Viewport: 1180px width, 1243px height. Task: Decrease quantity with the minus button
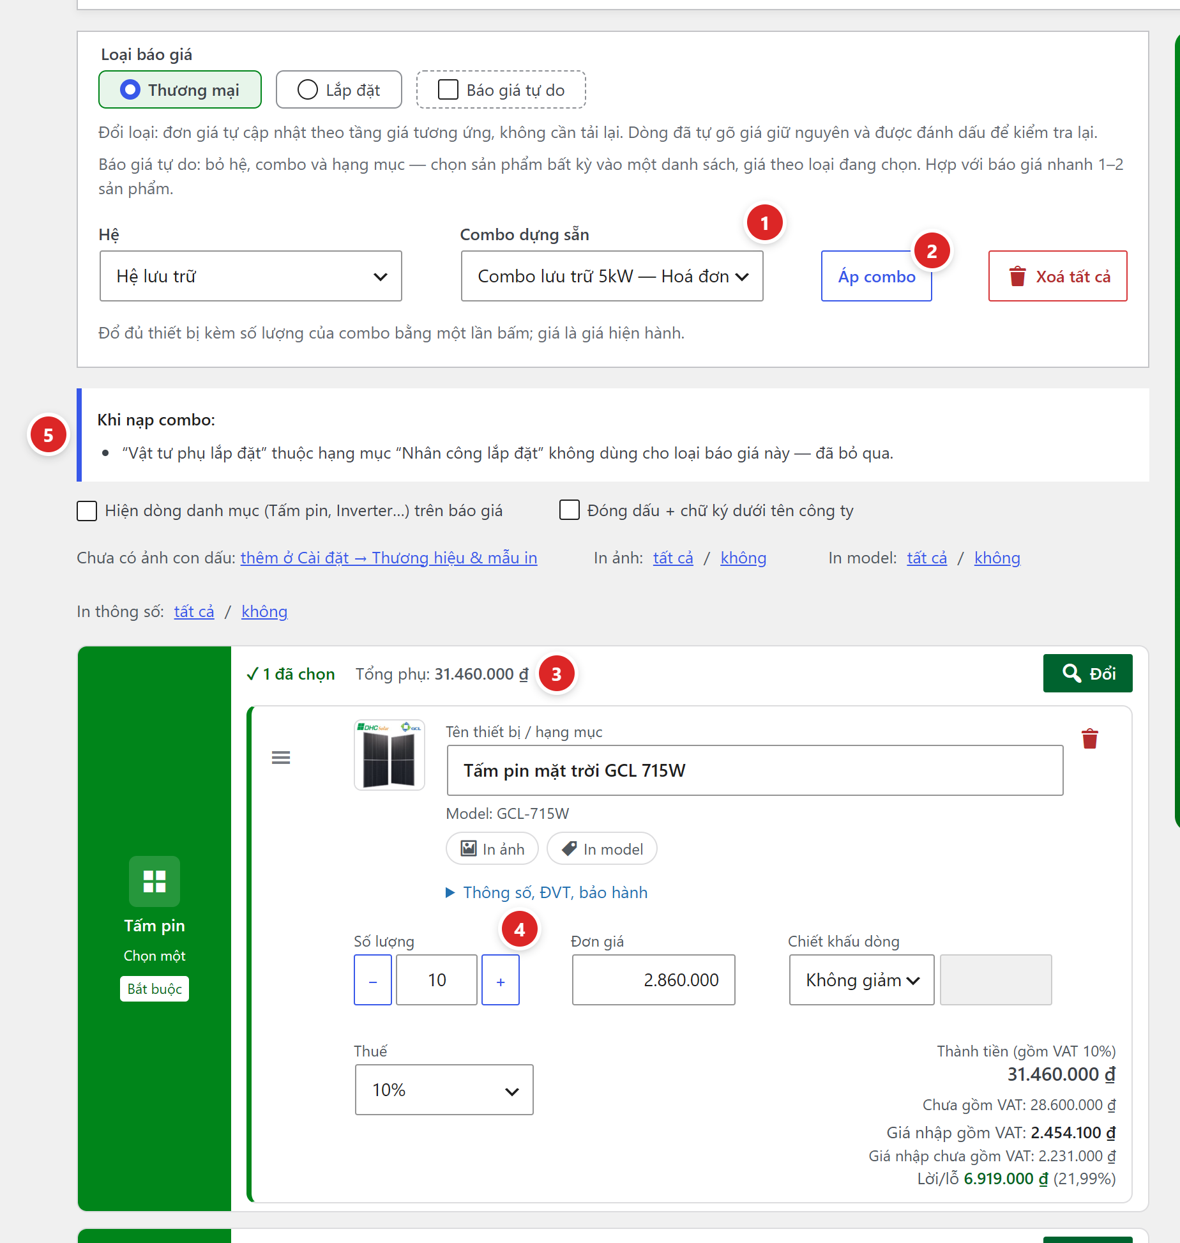[373, 980]
